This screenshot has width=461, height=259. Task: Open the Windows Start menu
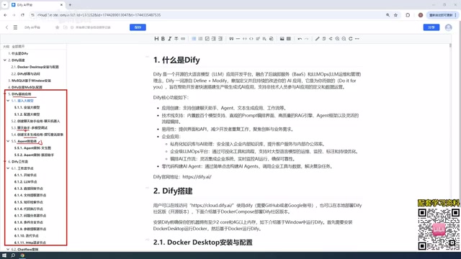click(x=4, y=255)
